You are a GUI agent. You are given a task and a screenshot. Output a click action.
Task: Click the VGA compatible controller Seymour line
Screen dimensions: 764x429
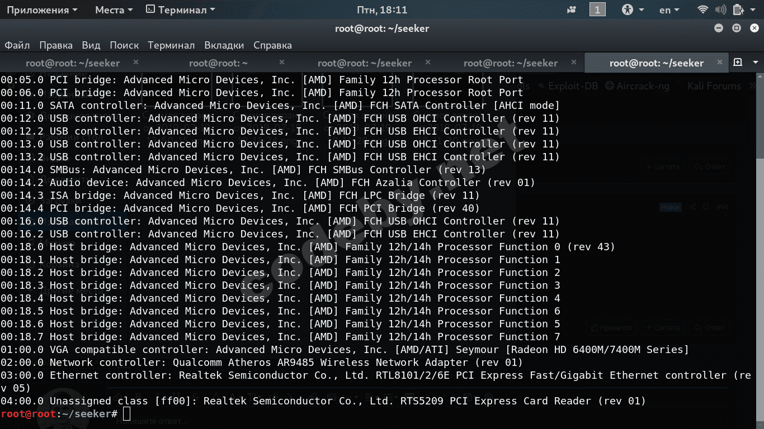tap(345, 350)
